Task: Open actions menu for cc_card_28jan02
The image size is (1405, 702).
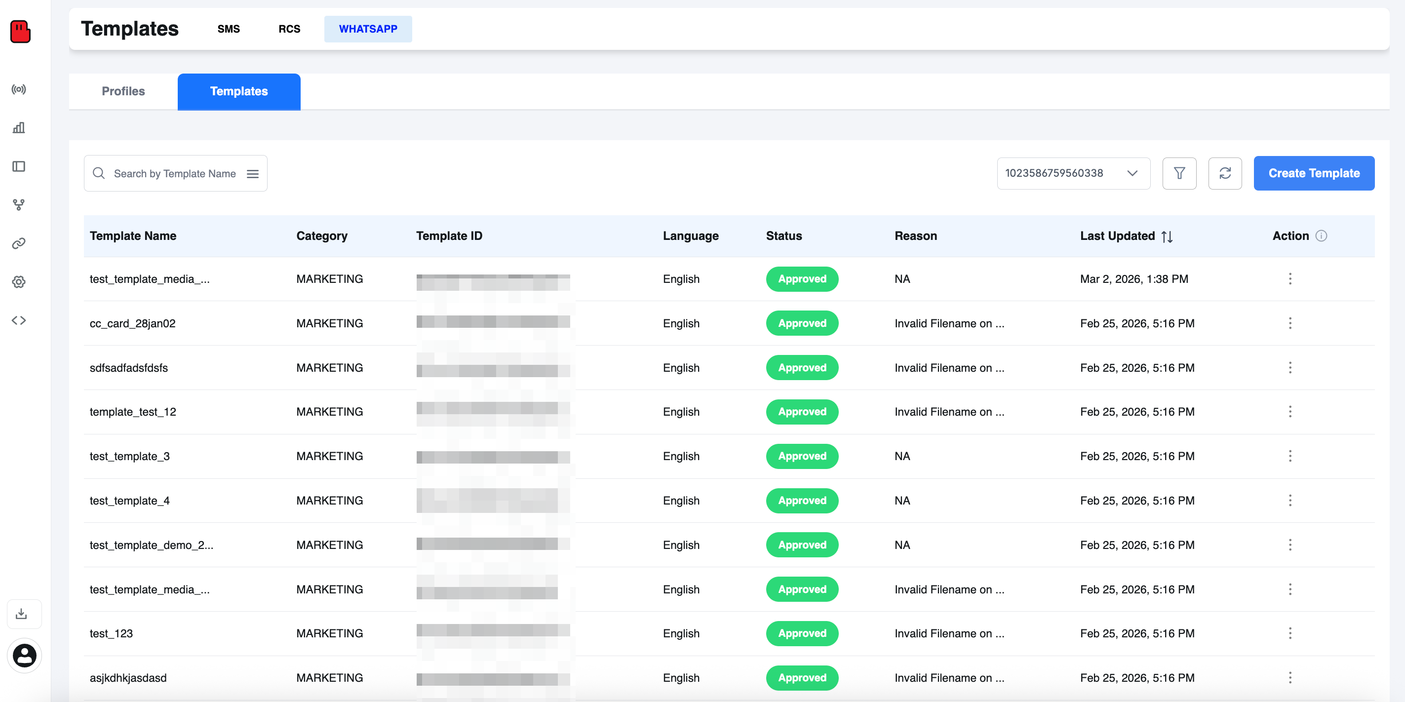Action: (x=1290, y=323)
